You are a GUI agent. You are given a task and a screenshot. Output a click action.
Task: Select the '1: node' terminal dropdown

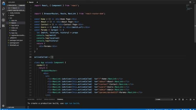(164, 99)
